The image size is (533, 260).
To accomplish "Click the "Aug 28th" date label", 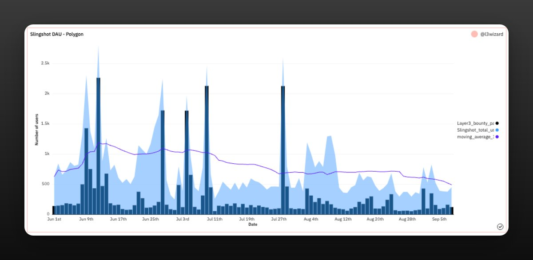I will click(x=407, y=219).
